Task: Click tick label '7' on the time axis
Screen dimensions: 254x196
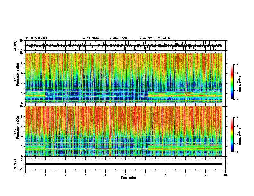Action: (x=165, y=175)
